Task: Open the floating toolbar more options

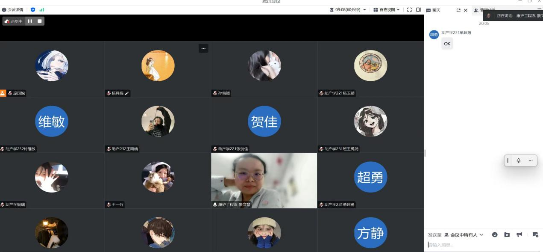Action: point(530,160)
